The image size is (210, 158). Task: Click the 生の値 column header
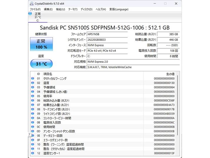coord(170,74)
